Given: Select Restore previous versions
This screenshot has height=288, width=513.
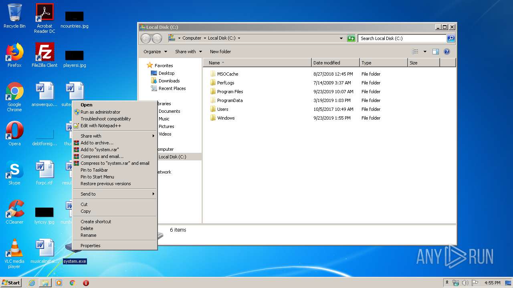Looking at the screenshot, I should coord(115,184).
